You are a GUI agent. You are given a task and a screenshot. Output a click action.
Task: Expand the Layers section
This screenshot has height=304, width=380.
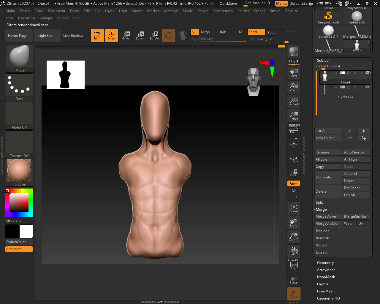click(x=322, y=284)
